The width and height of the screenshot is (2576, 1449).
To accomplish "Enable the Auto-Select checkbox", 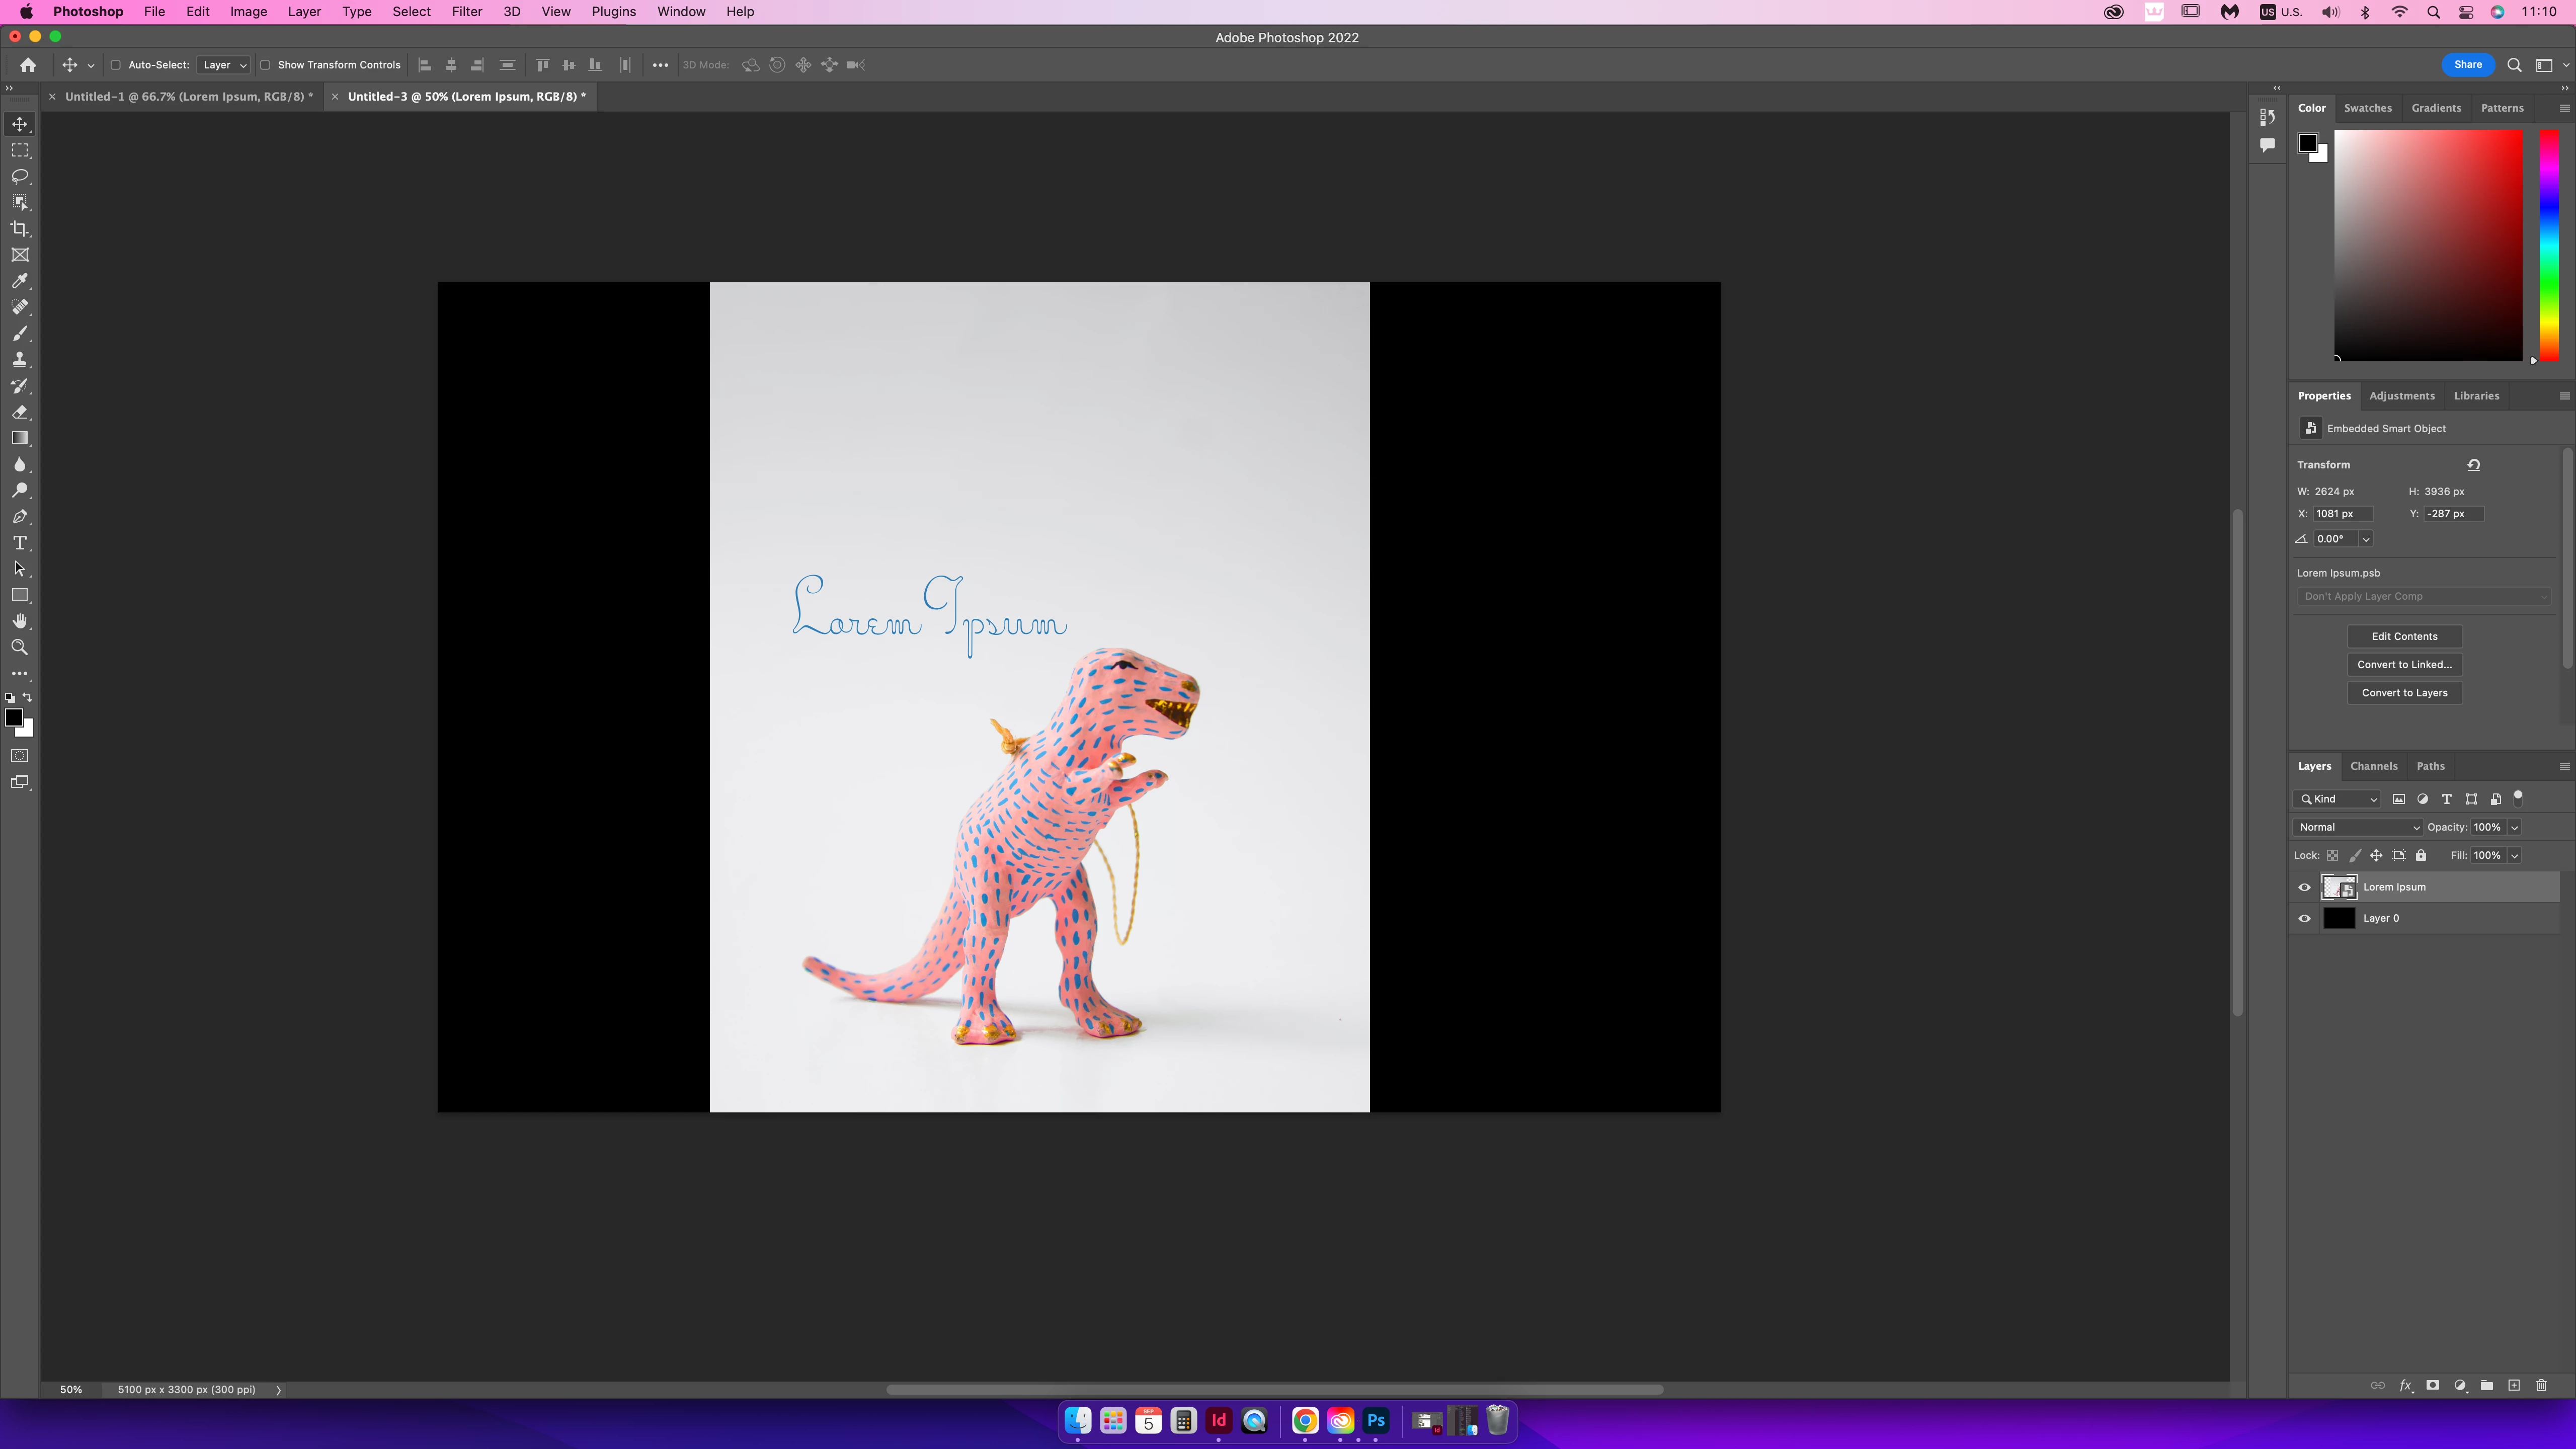I will pos(116,65).
